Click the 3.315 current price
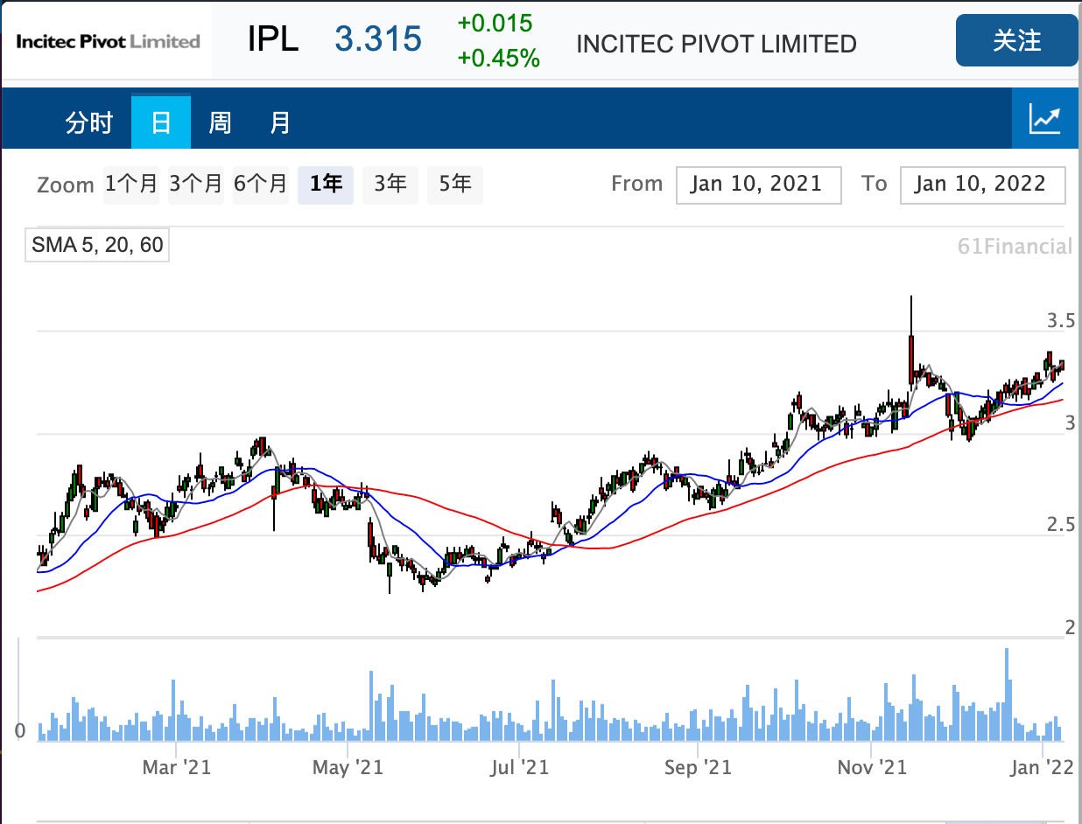1082x824 pixels. point(378,39)
